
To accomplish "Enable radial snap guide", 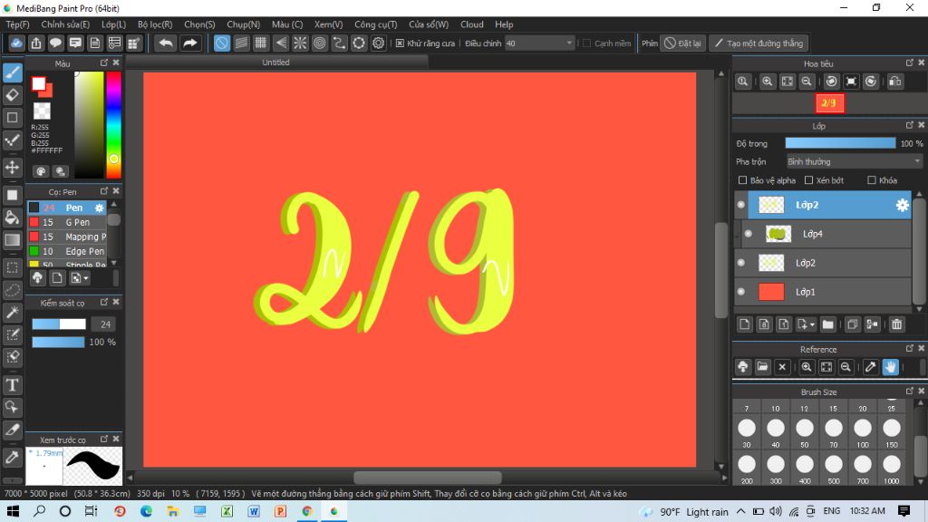I will click(x=300, y=43).
